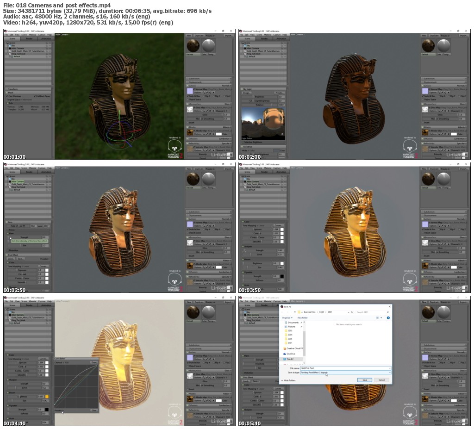The width and height of the screenshot is (474, 429).
Task: Open the Save as type dropdown
Action: tap(345, 373)
